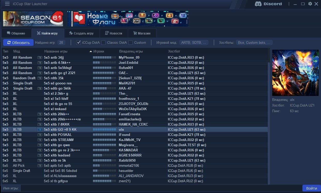
Task: Click the TB badge on 5x5 sdtb go 5k6k row
Action: (40, 88)
